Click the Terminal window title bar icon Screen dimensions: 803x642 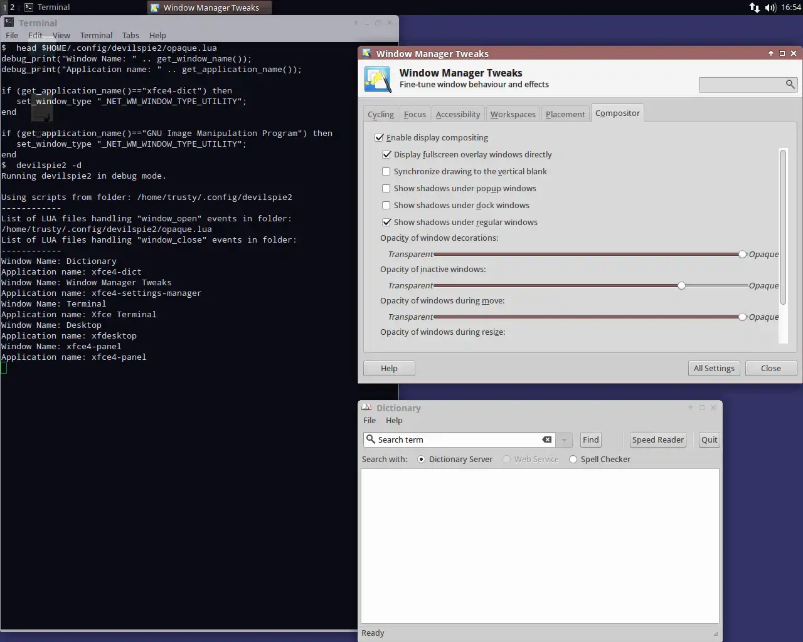[x=9, y=23]
